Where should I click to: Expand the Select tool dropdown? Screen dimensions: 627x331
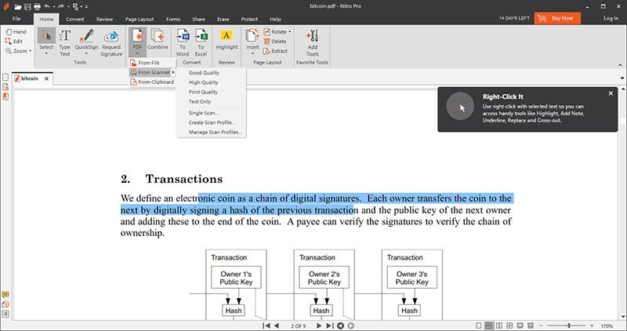[46, 53]
